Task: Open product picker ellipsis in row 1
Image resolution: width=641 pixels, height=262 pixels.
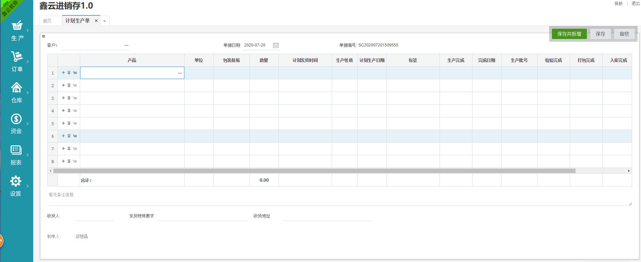Action: coord(180,73)
